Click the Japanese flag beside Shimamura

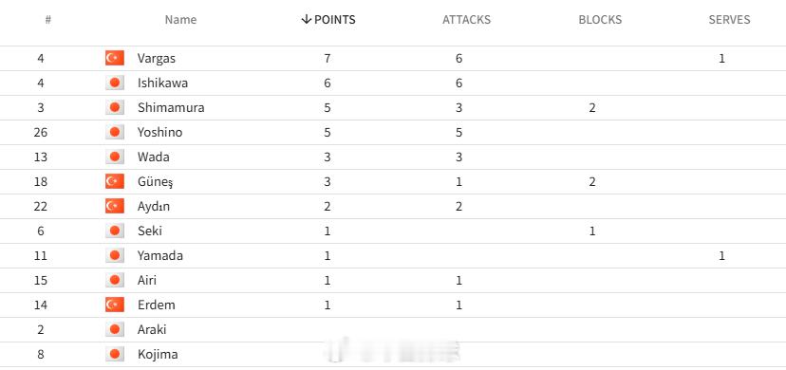tap(114, 107)
